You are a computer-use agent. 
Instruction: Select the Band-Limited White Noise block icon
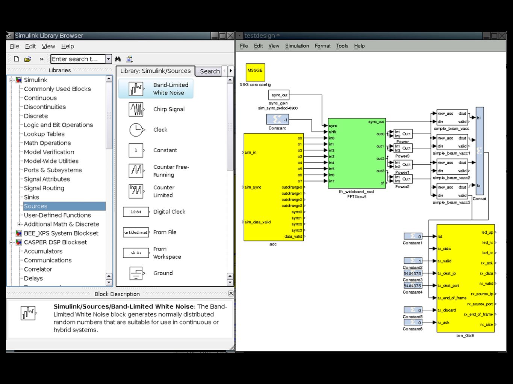[x=136, y=89]
